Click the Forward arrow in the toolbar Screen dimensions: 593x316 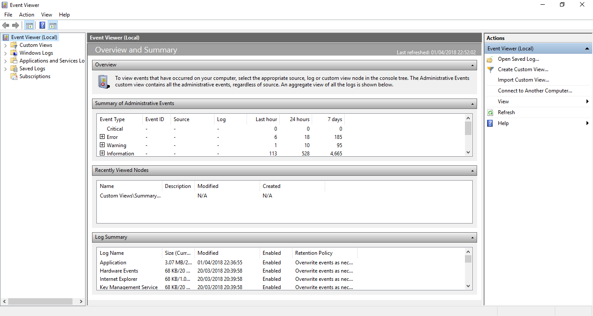coord(16,26)
